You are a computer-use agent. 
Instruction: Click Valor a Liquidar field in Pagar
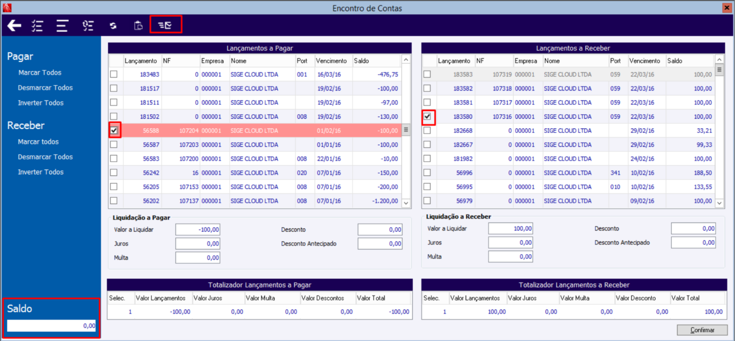(198, 230)
